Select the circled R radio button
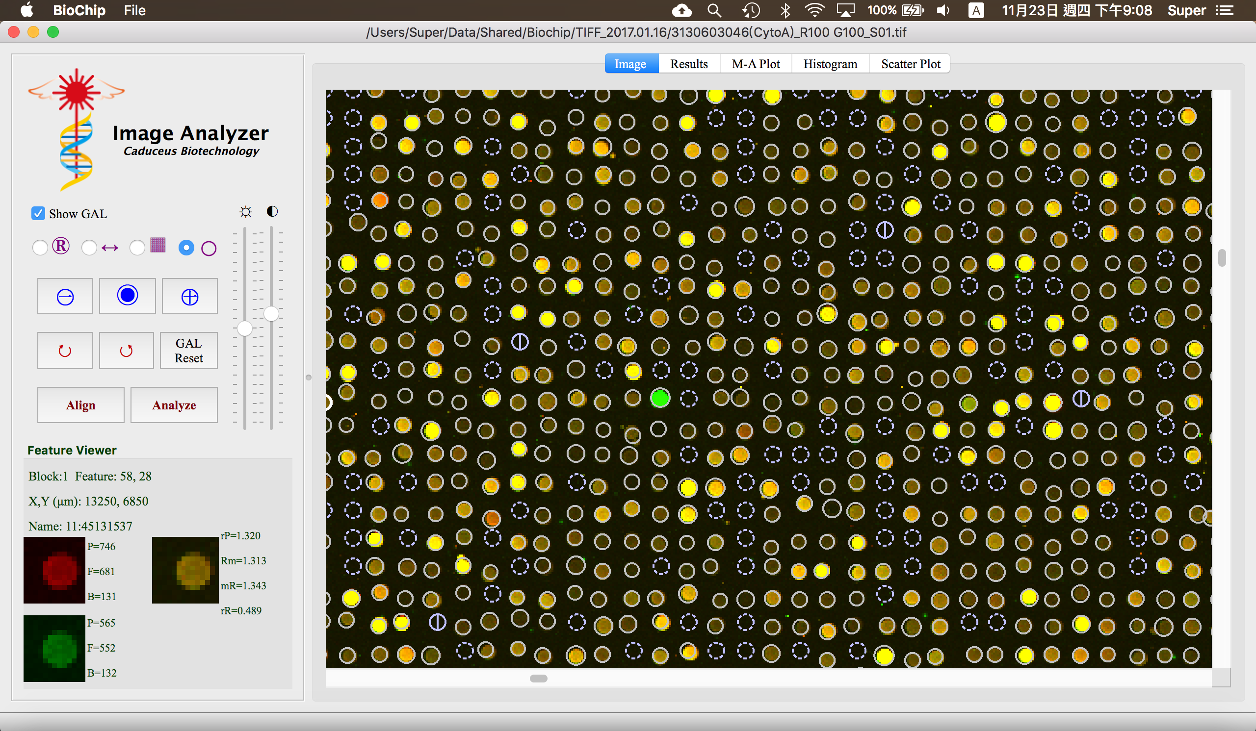Screen dimensions: 1256x731 (40, 248)
